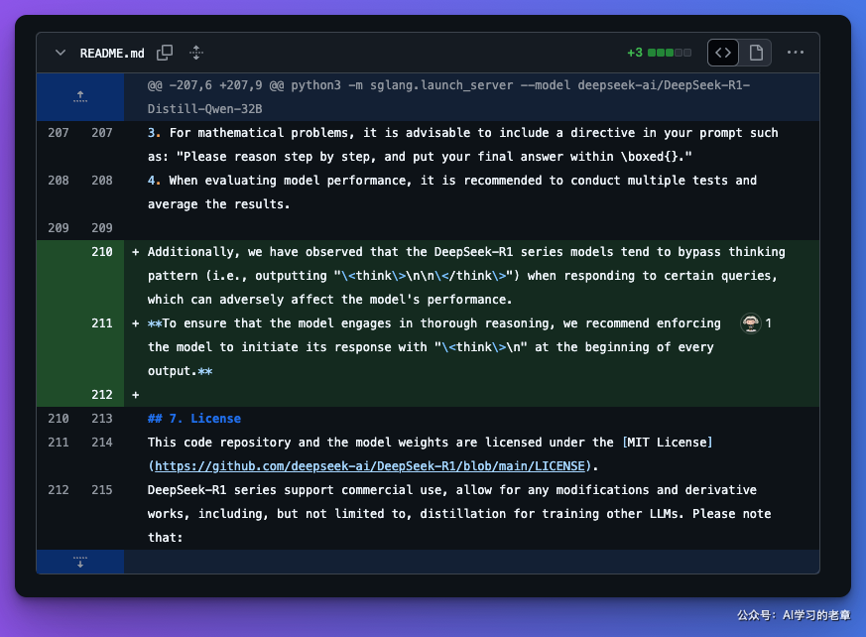Click new line number 214

tap(101, 443)
